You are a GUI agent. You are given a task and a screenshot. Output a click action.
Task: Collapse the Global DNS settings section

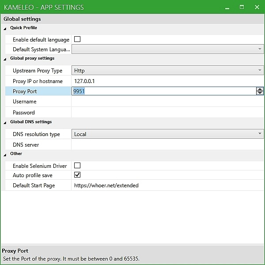(x=5, y=123)
